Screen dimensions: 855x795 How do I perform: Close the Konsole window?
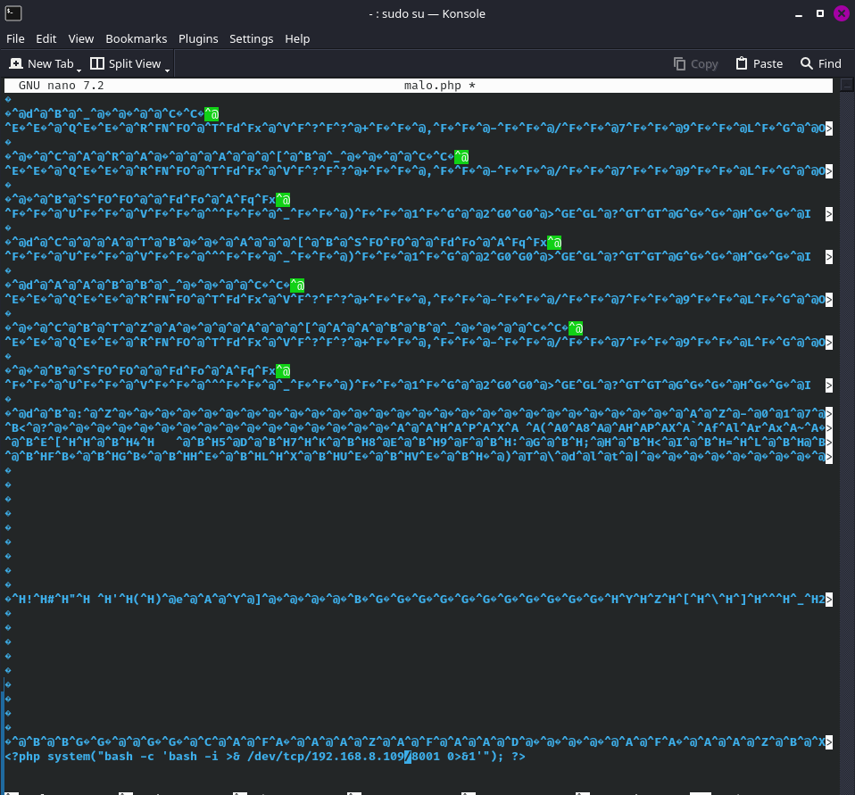point(842,13)
